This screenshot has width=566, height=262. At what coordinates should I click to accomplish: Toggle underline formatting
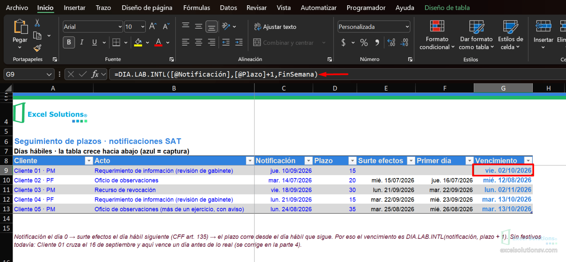click(94, 43)
